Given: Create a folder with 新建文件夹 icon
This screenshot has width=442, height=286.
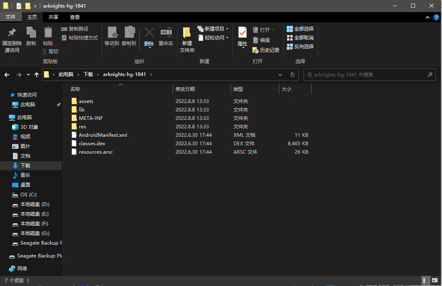Looking at the screenshot, I should pos(187,33).
